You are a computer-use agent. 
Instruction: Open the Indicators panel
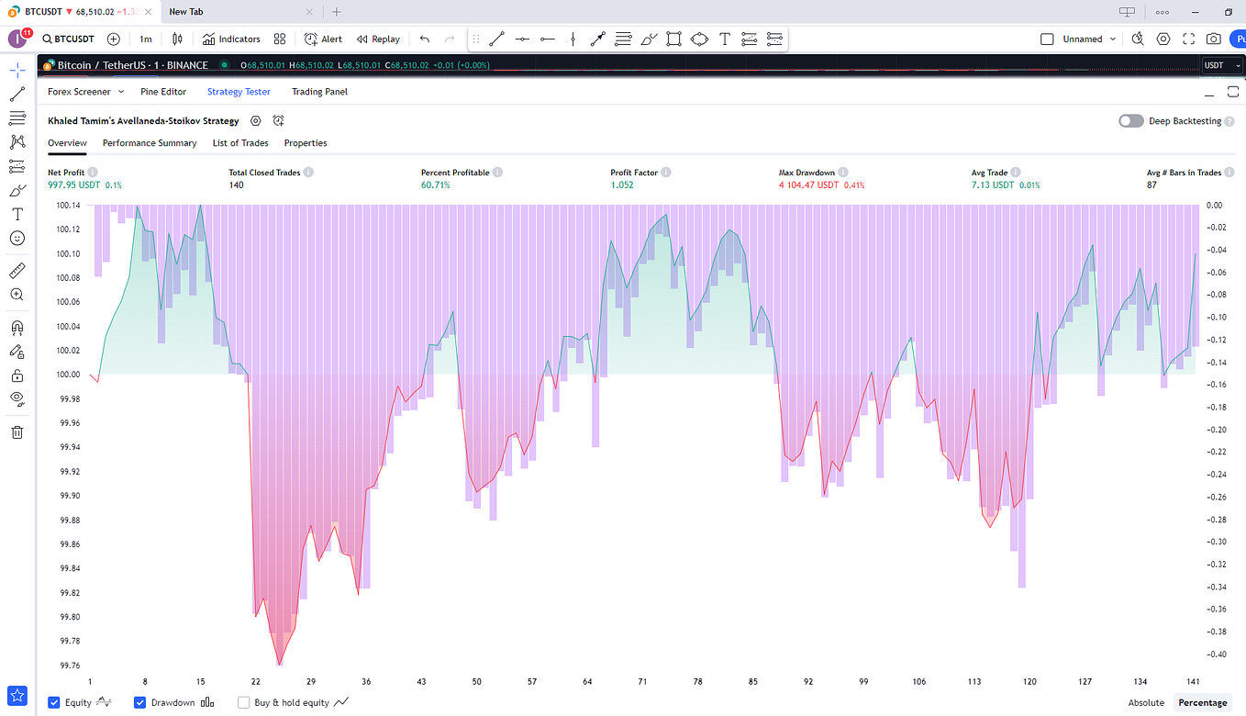click(x=231, y=39)
